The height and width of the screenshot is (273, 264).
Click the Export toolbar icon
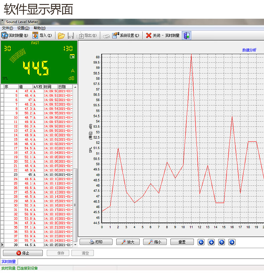[80, 35]
